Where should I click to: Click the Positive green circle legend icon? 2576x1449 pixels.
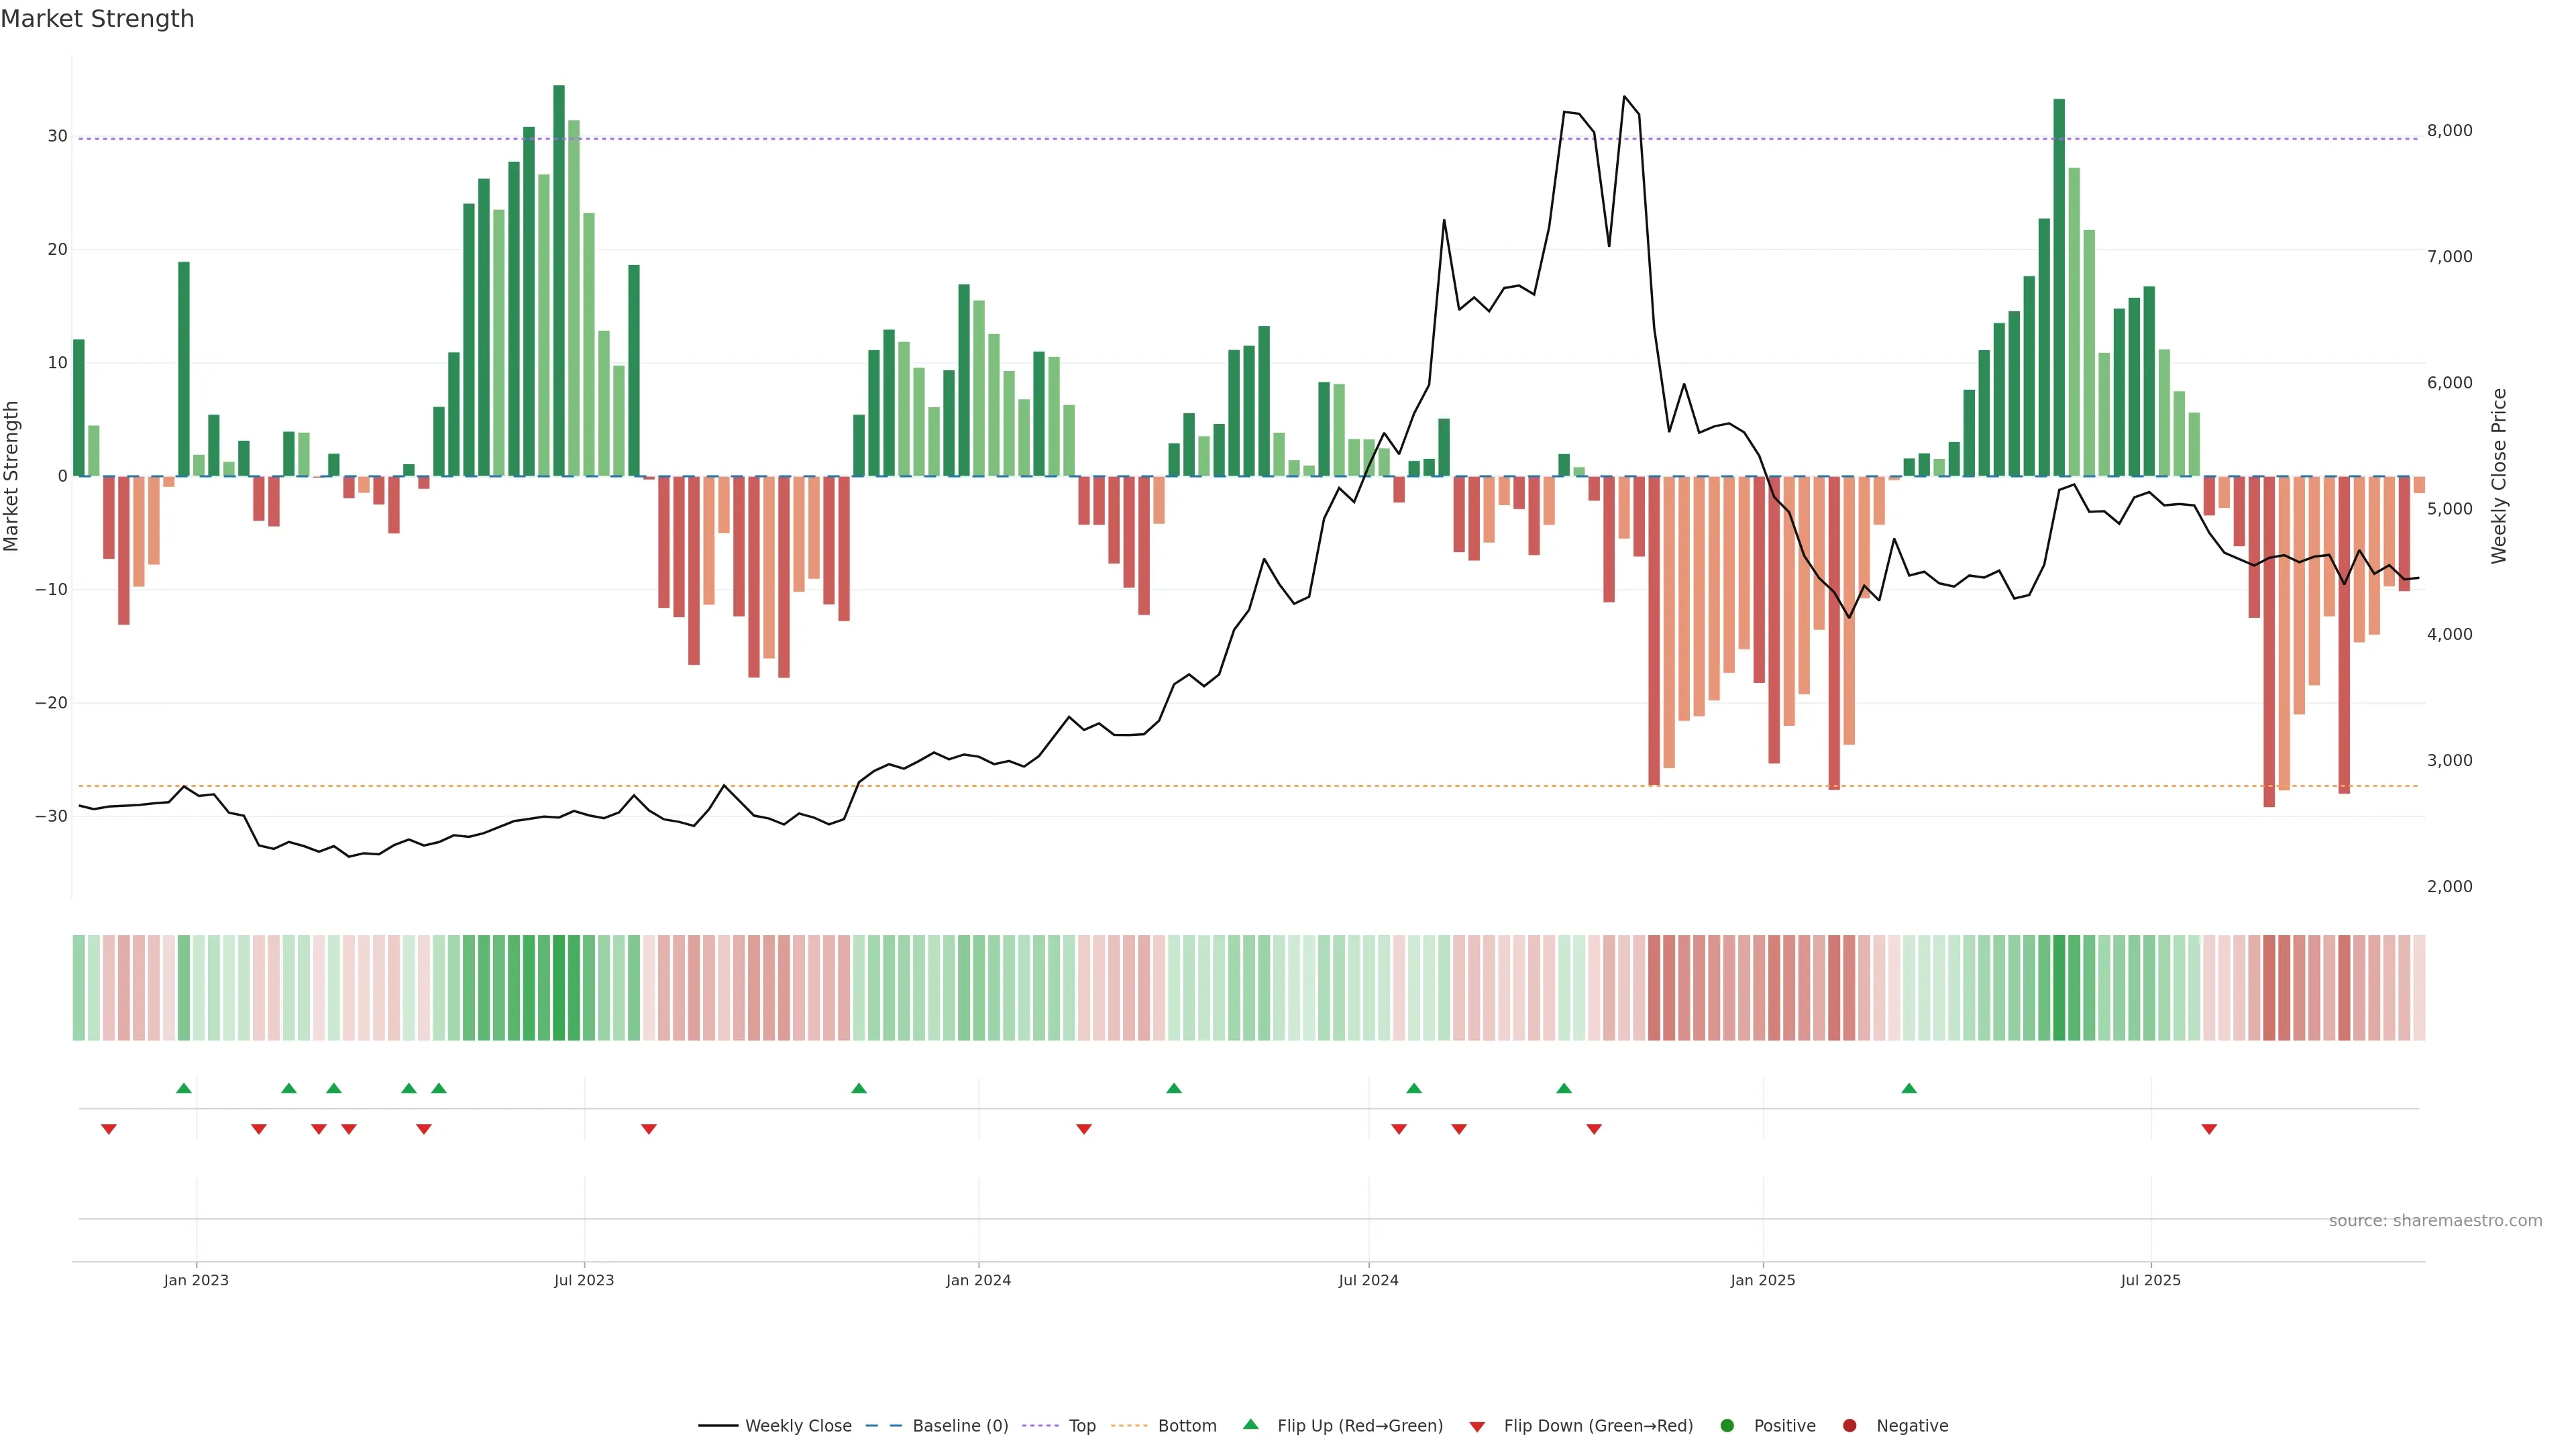coord(1727,1426)
